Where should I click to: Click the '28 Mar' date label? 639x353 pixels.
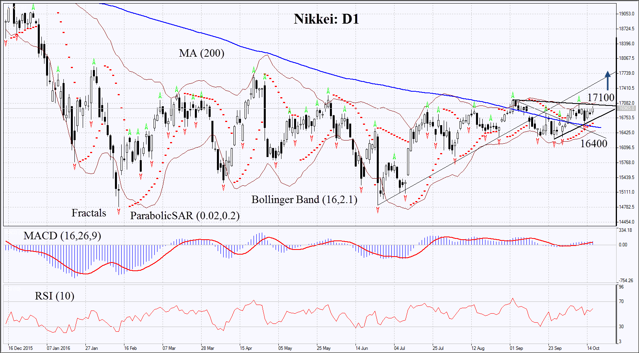click(x=207, y=348)
